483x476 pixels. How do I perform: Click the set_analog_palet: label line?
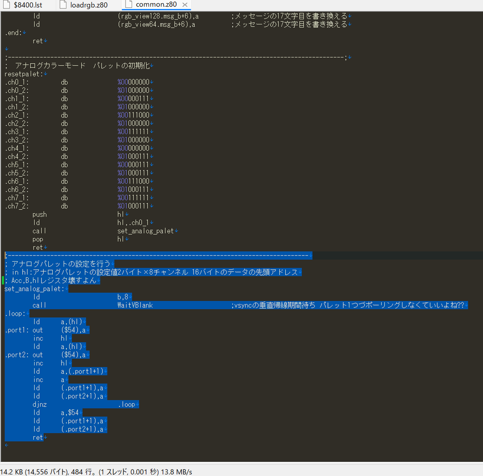point(34,289)
